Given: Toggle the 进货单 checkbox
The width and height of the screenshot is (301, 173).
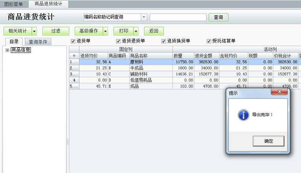Looking at the screenshot, I should 73,41.
